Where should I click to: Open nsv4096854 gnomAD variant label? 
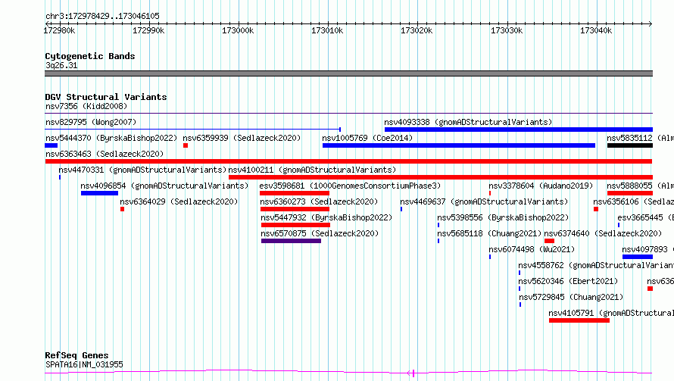tap(164, 186)
